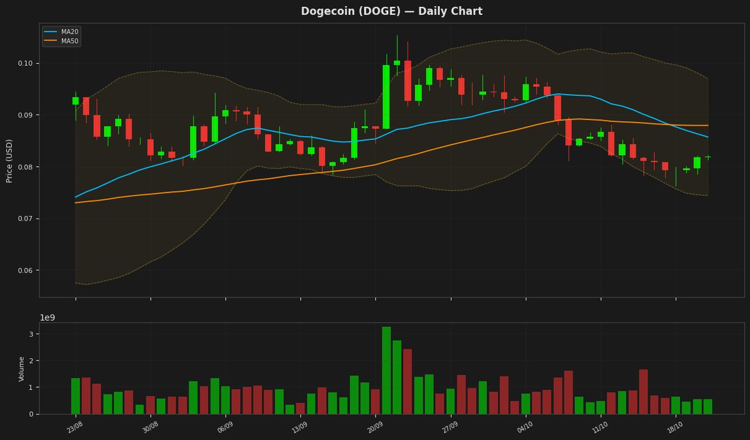Click the 0.06 price axis tick label

coord(26,271)
